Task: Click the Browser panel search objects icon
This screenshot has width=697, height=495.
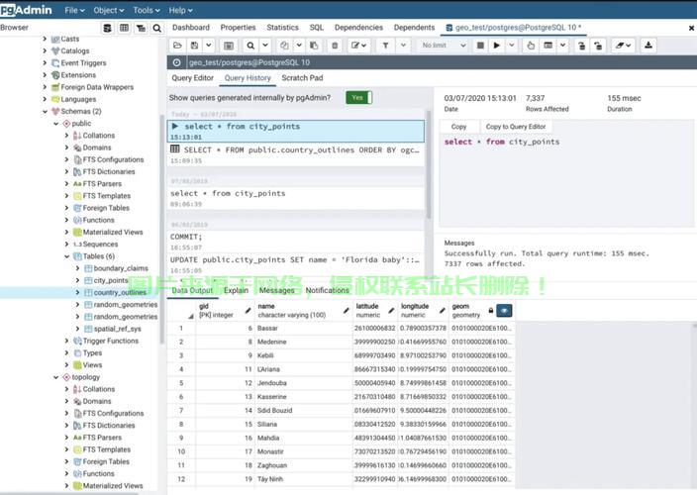Action: pyautogui.click(x=156, y=28)
